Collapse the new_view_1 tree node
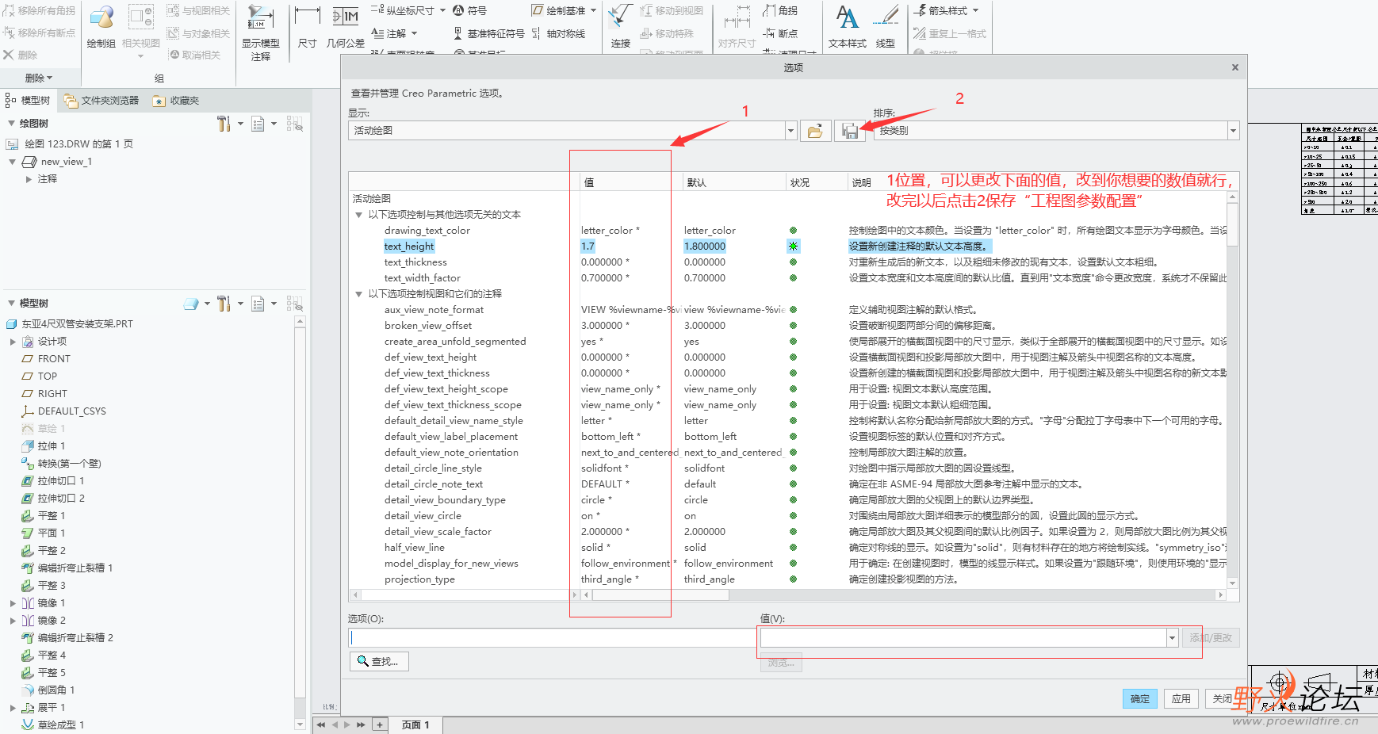1378x734 pixels. [x=12, y=162]
